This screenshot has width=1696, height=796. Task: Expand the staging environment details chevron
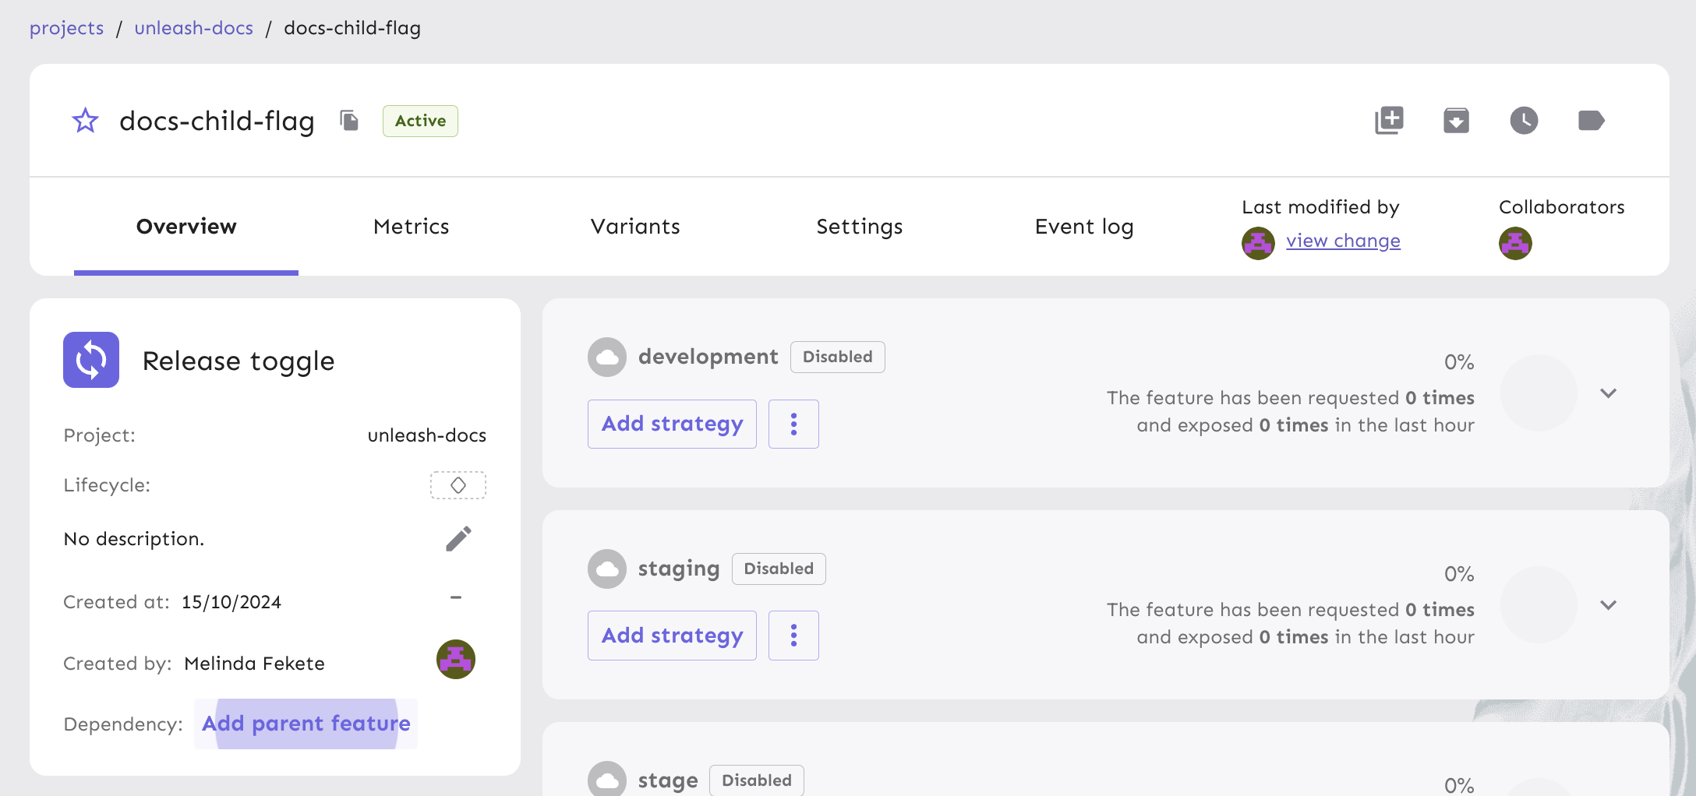(1609, 604)
